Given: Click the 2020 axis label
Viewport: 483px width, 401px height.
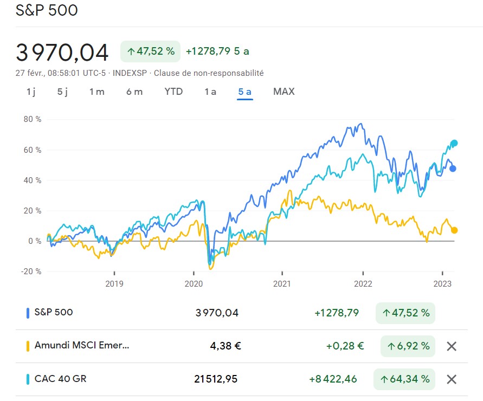Looking at the screenshot, I should click(x=194, y=283).
